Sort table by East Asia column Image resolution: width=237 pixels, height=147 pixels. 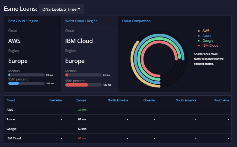pyautogui.click(x=56, y=100)
